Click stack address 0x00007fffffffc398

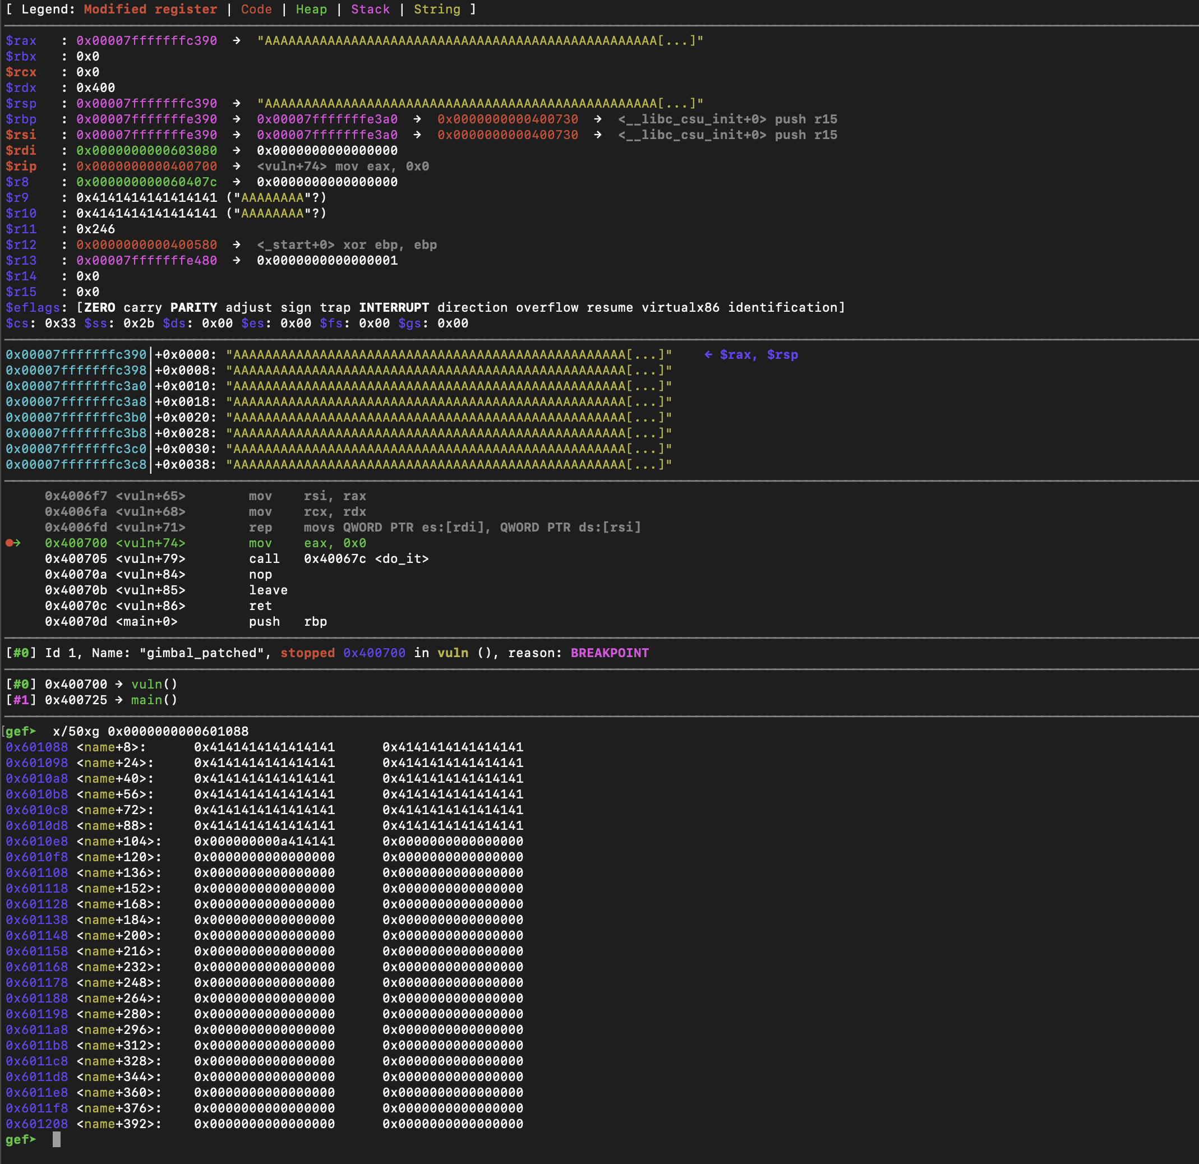(76, 370)
